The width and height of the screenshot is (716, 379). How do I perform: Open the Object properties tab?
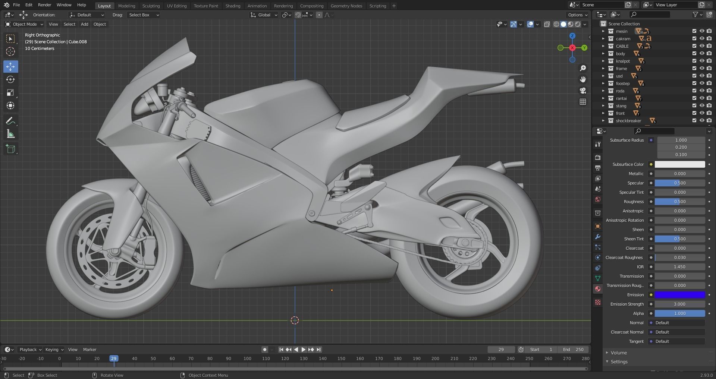598,226
